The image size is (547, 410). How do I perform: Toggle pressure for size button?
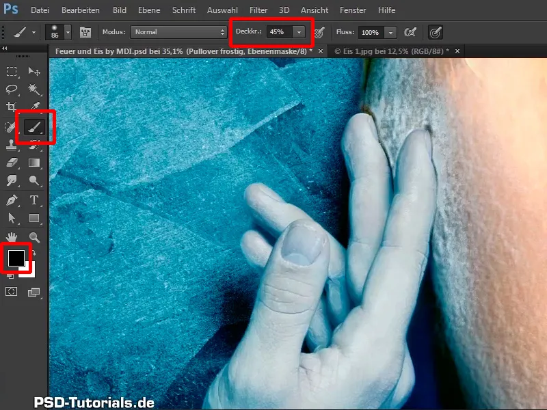coord(436,32)
